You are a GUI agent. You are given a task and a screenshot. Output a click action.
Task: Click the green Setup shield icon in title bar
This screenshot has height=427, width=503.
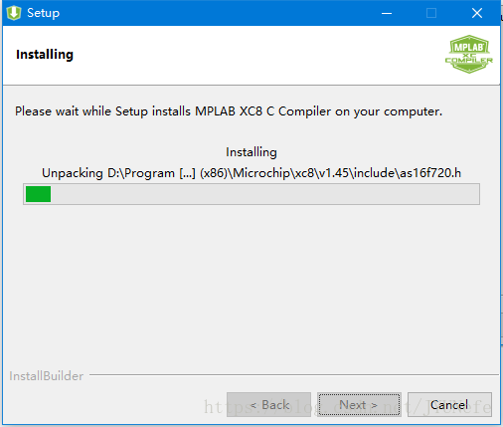(14, 13)
